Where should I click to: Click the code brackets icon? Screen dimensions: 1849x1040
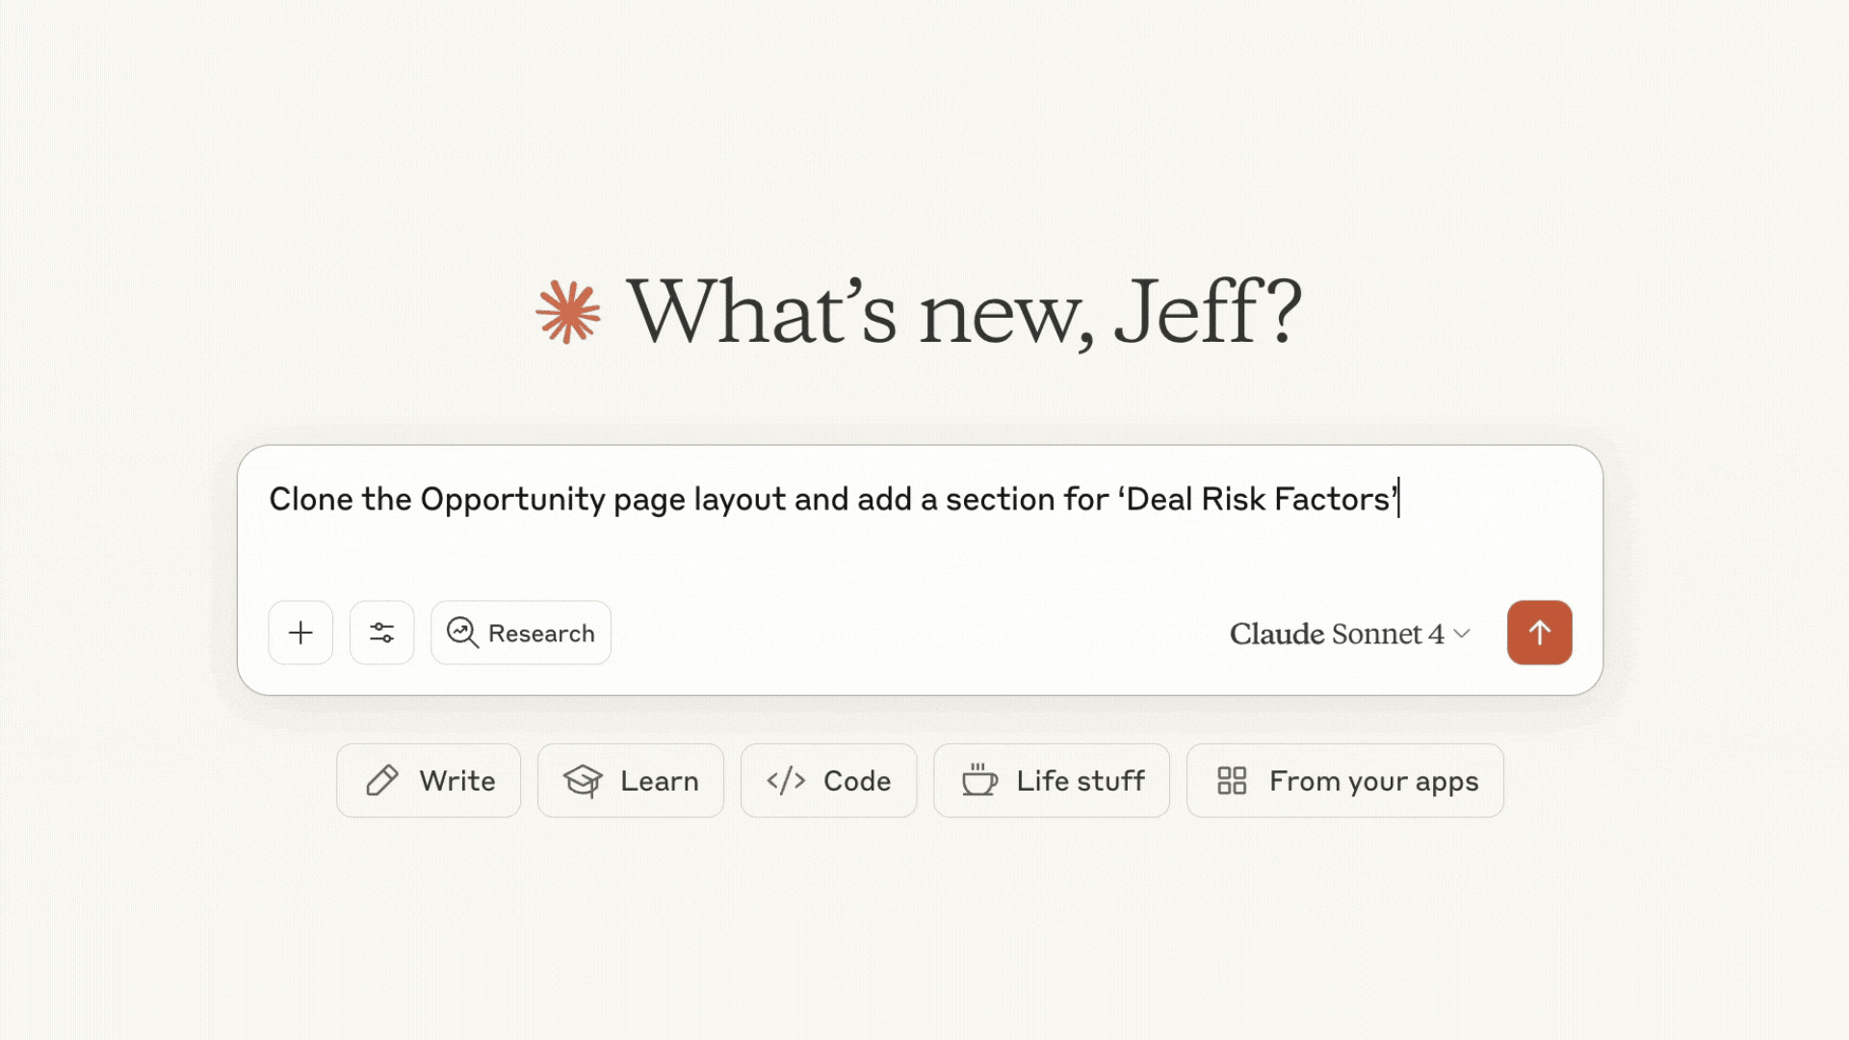[786, 781]
